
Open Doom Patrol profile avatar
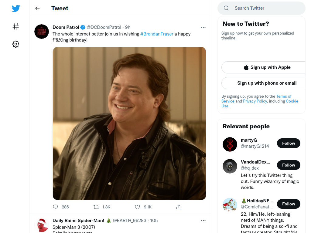click(42, 32)
